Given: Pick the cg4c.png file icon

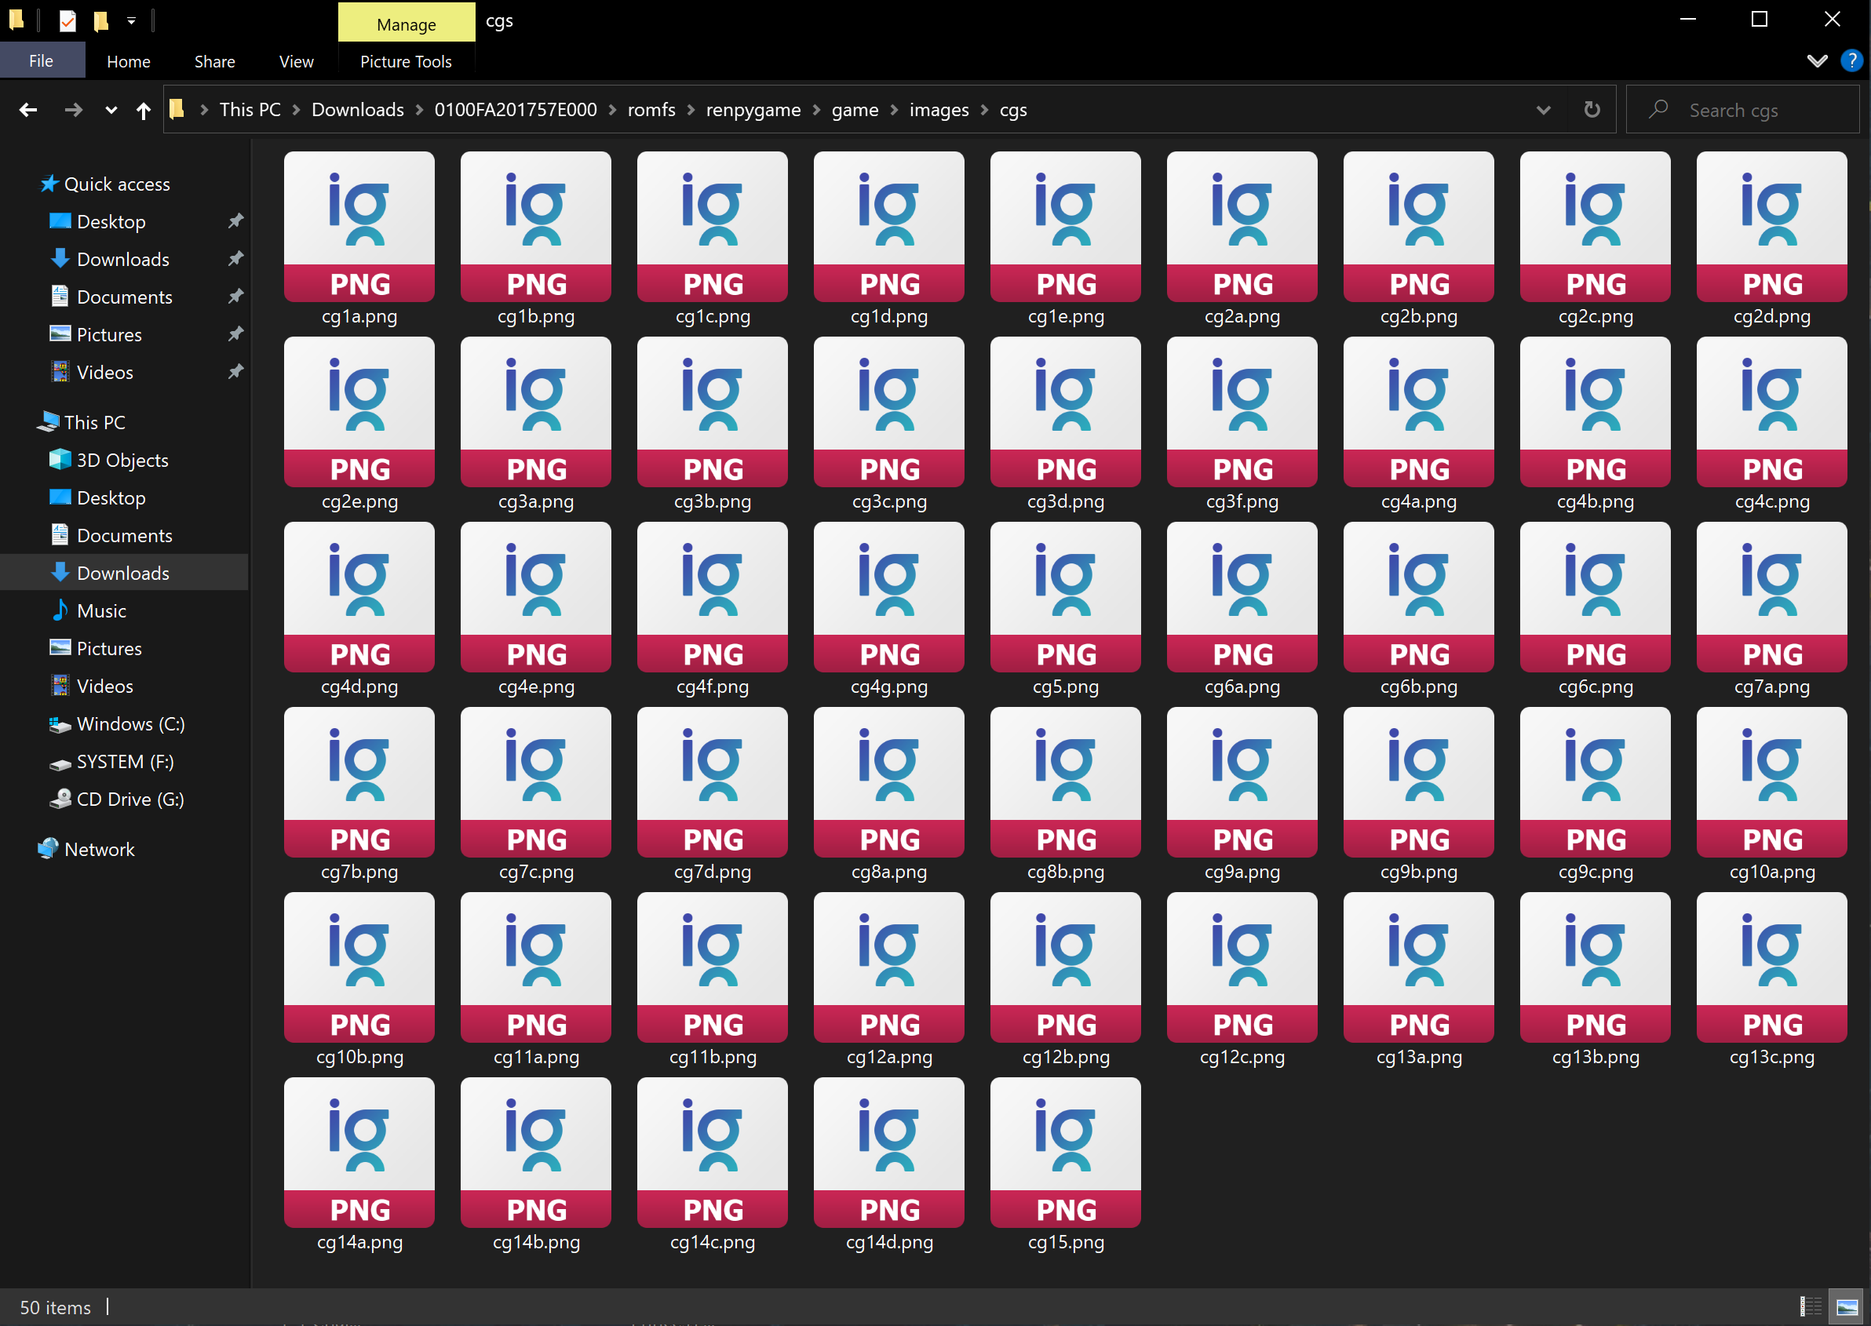Looking at the screenshot, I should coord(1771,411).
